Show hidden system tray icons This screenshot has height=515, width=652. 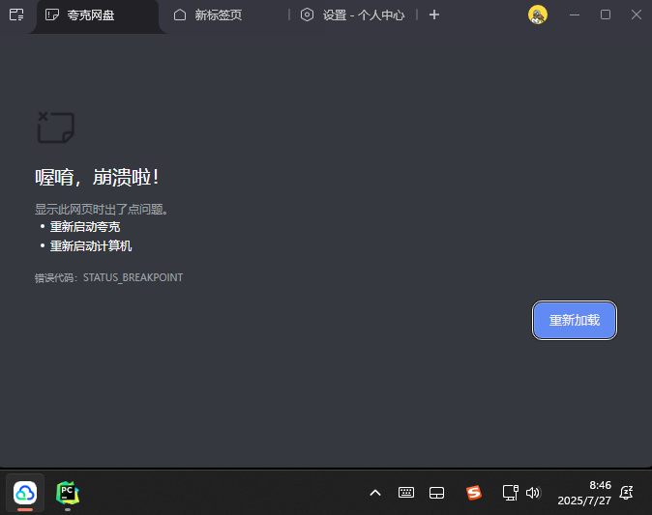[x=375, y=493]
